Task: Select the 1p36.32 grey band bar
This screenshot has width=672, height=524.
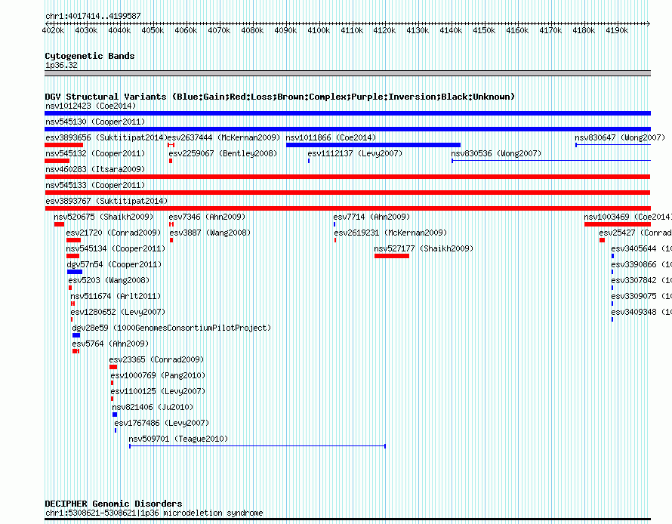Action: 347,73
